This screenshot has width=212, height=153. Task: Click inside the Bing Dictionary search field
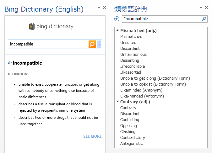point(48,44)
